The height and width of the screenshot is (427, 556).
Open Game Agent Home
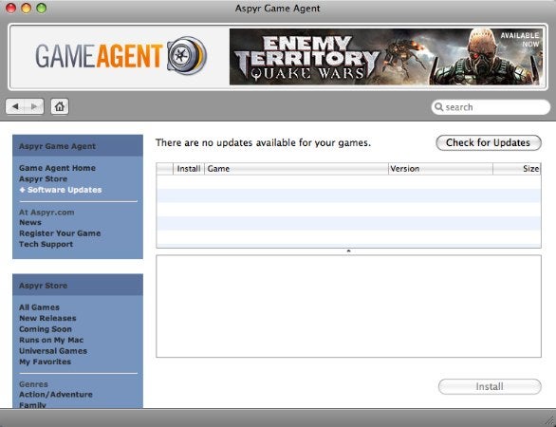point(57,168)
